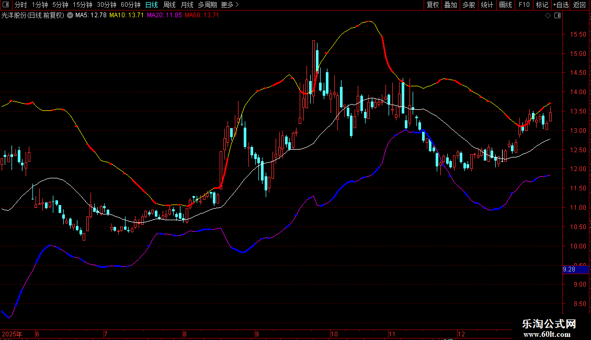The image size is (591, 340).
Task: Click month 6 on time axis
Action: pyautogui.click(x=37, y=334)
